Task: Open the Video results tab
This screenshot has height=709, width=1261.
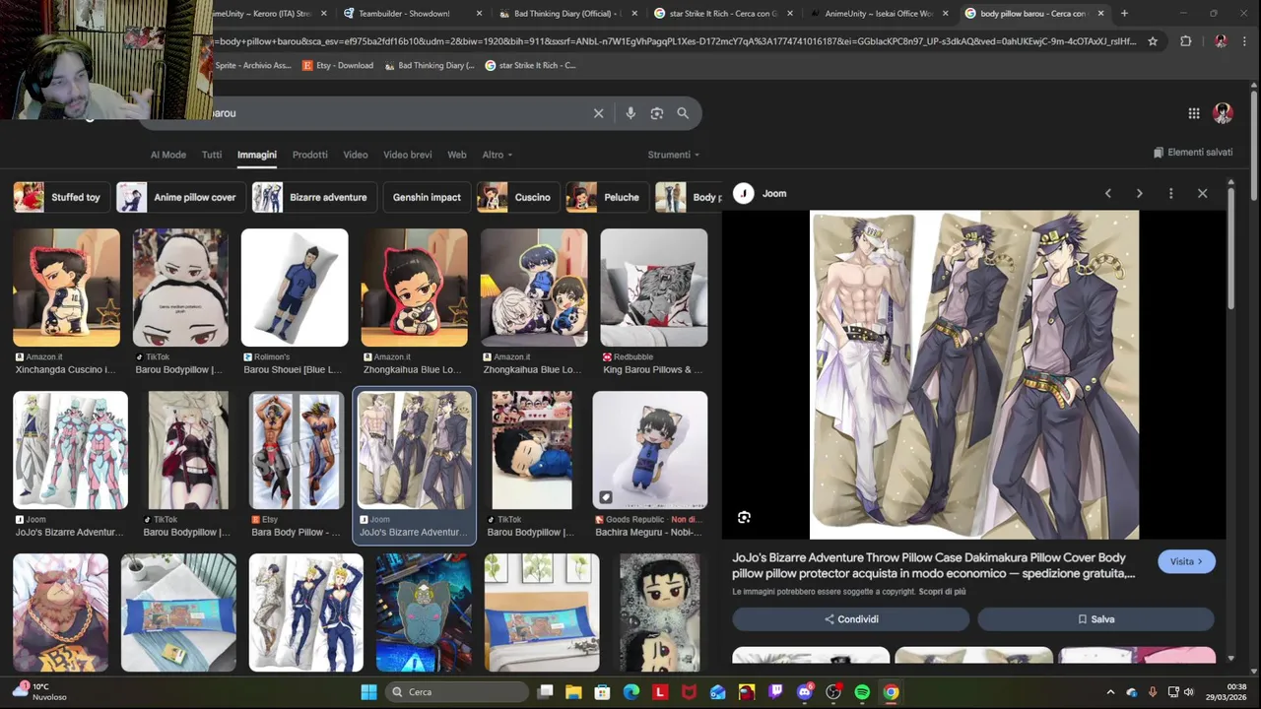Action: tap(356, 155)
